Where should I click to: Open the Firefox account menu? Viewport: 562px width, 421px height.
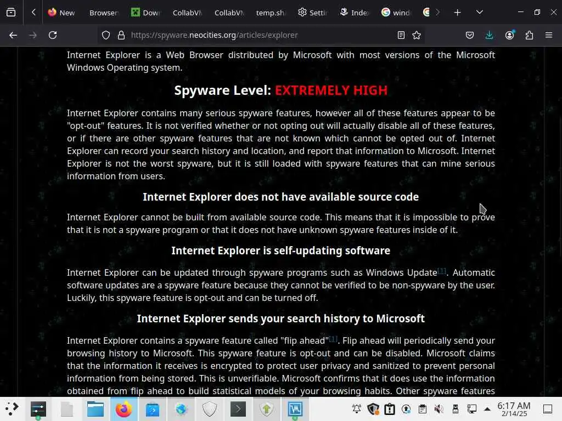pos(510,35)
